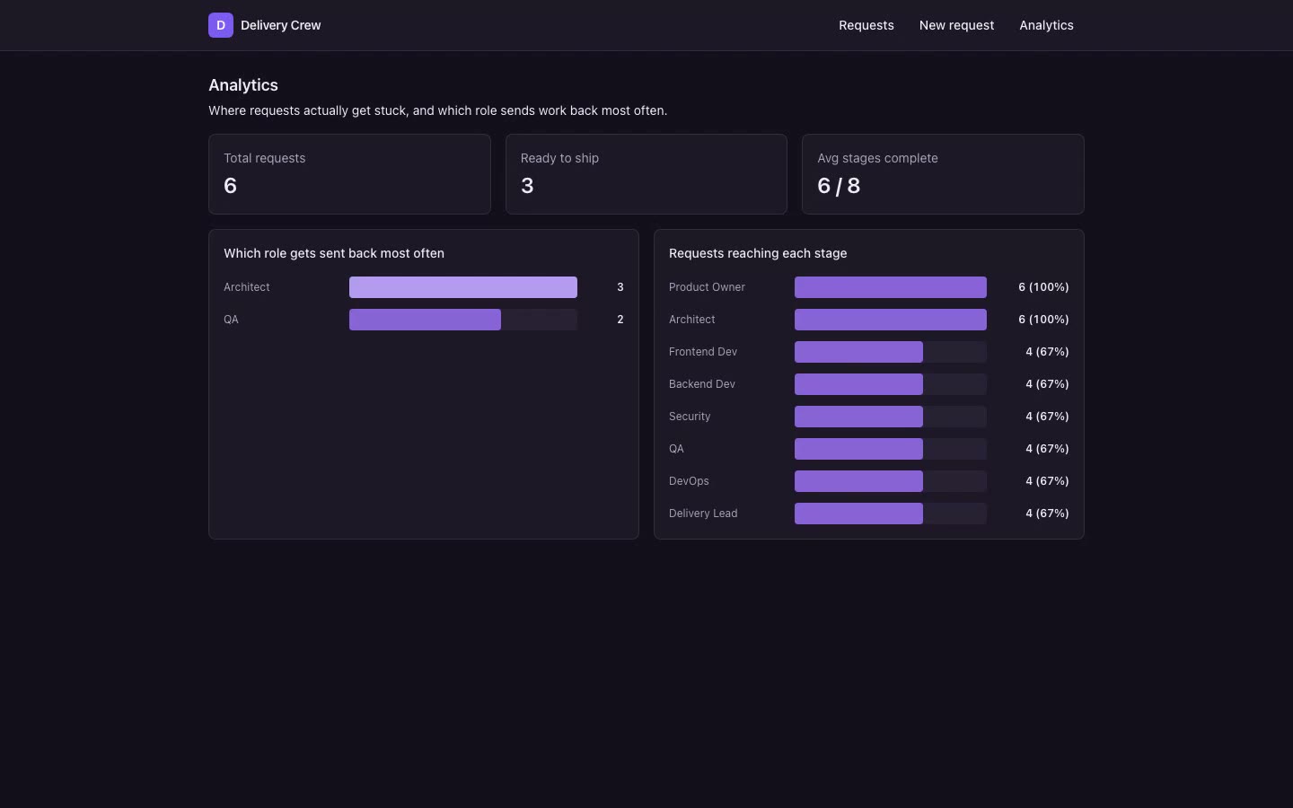Click the Backend Dev stage bar
Screen dimensions: 1293x808
891,384
